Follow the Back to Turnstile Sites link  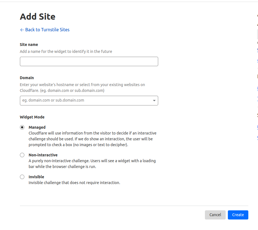(x=47, y=30)
